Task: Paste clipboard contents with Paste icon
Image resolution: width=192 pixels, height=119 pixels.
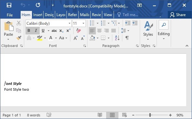Action: tap(9, 26)
